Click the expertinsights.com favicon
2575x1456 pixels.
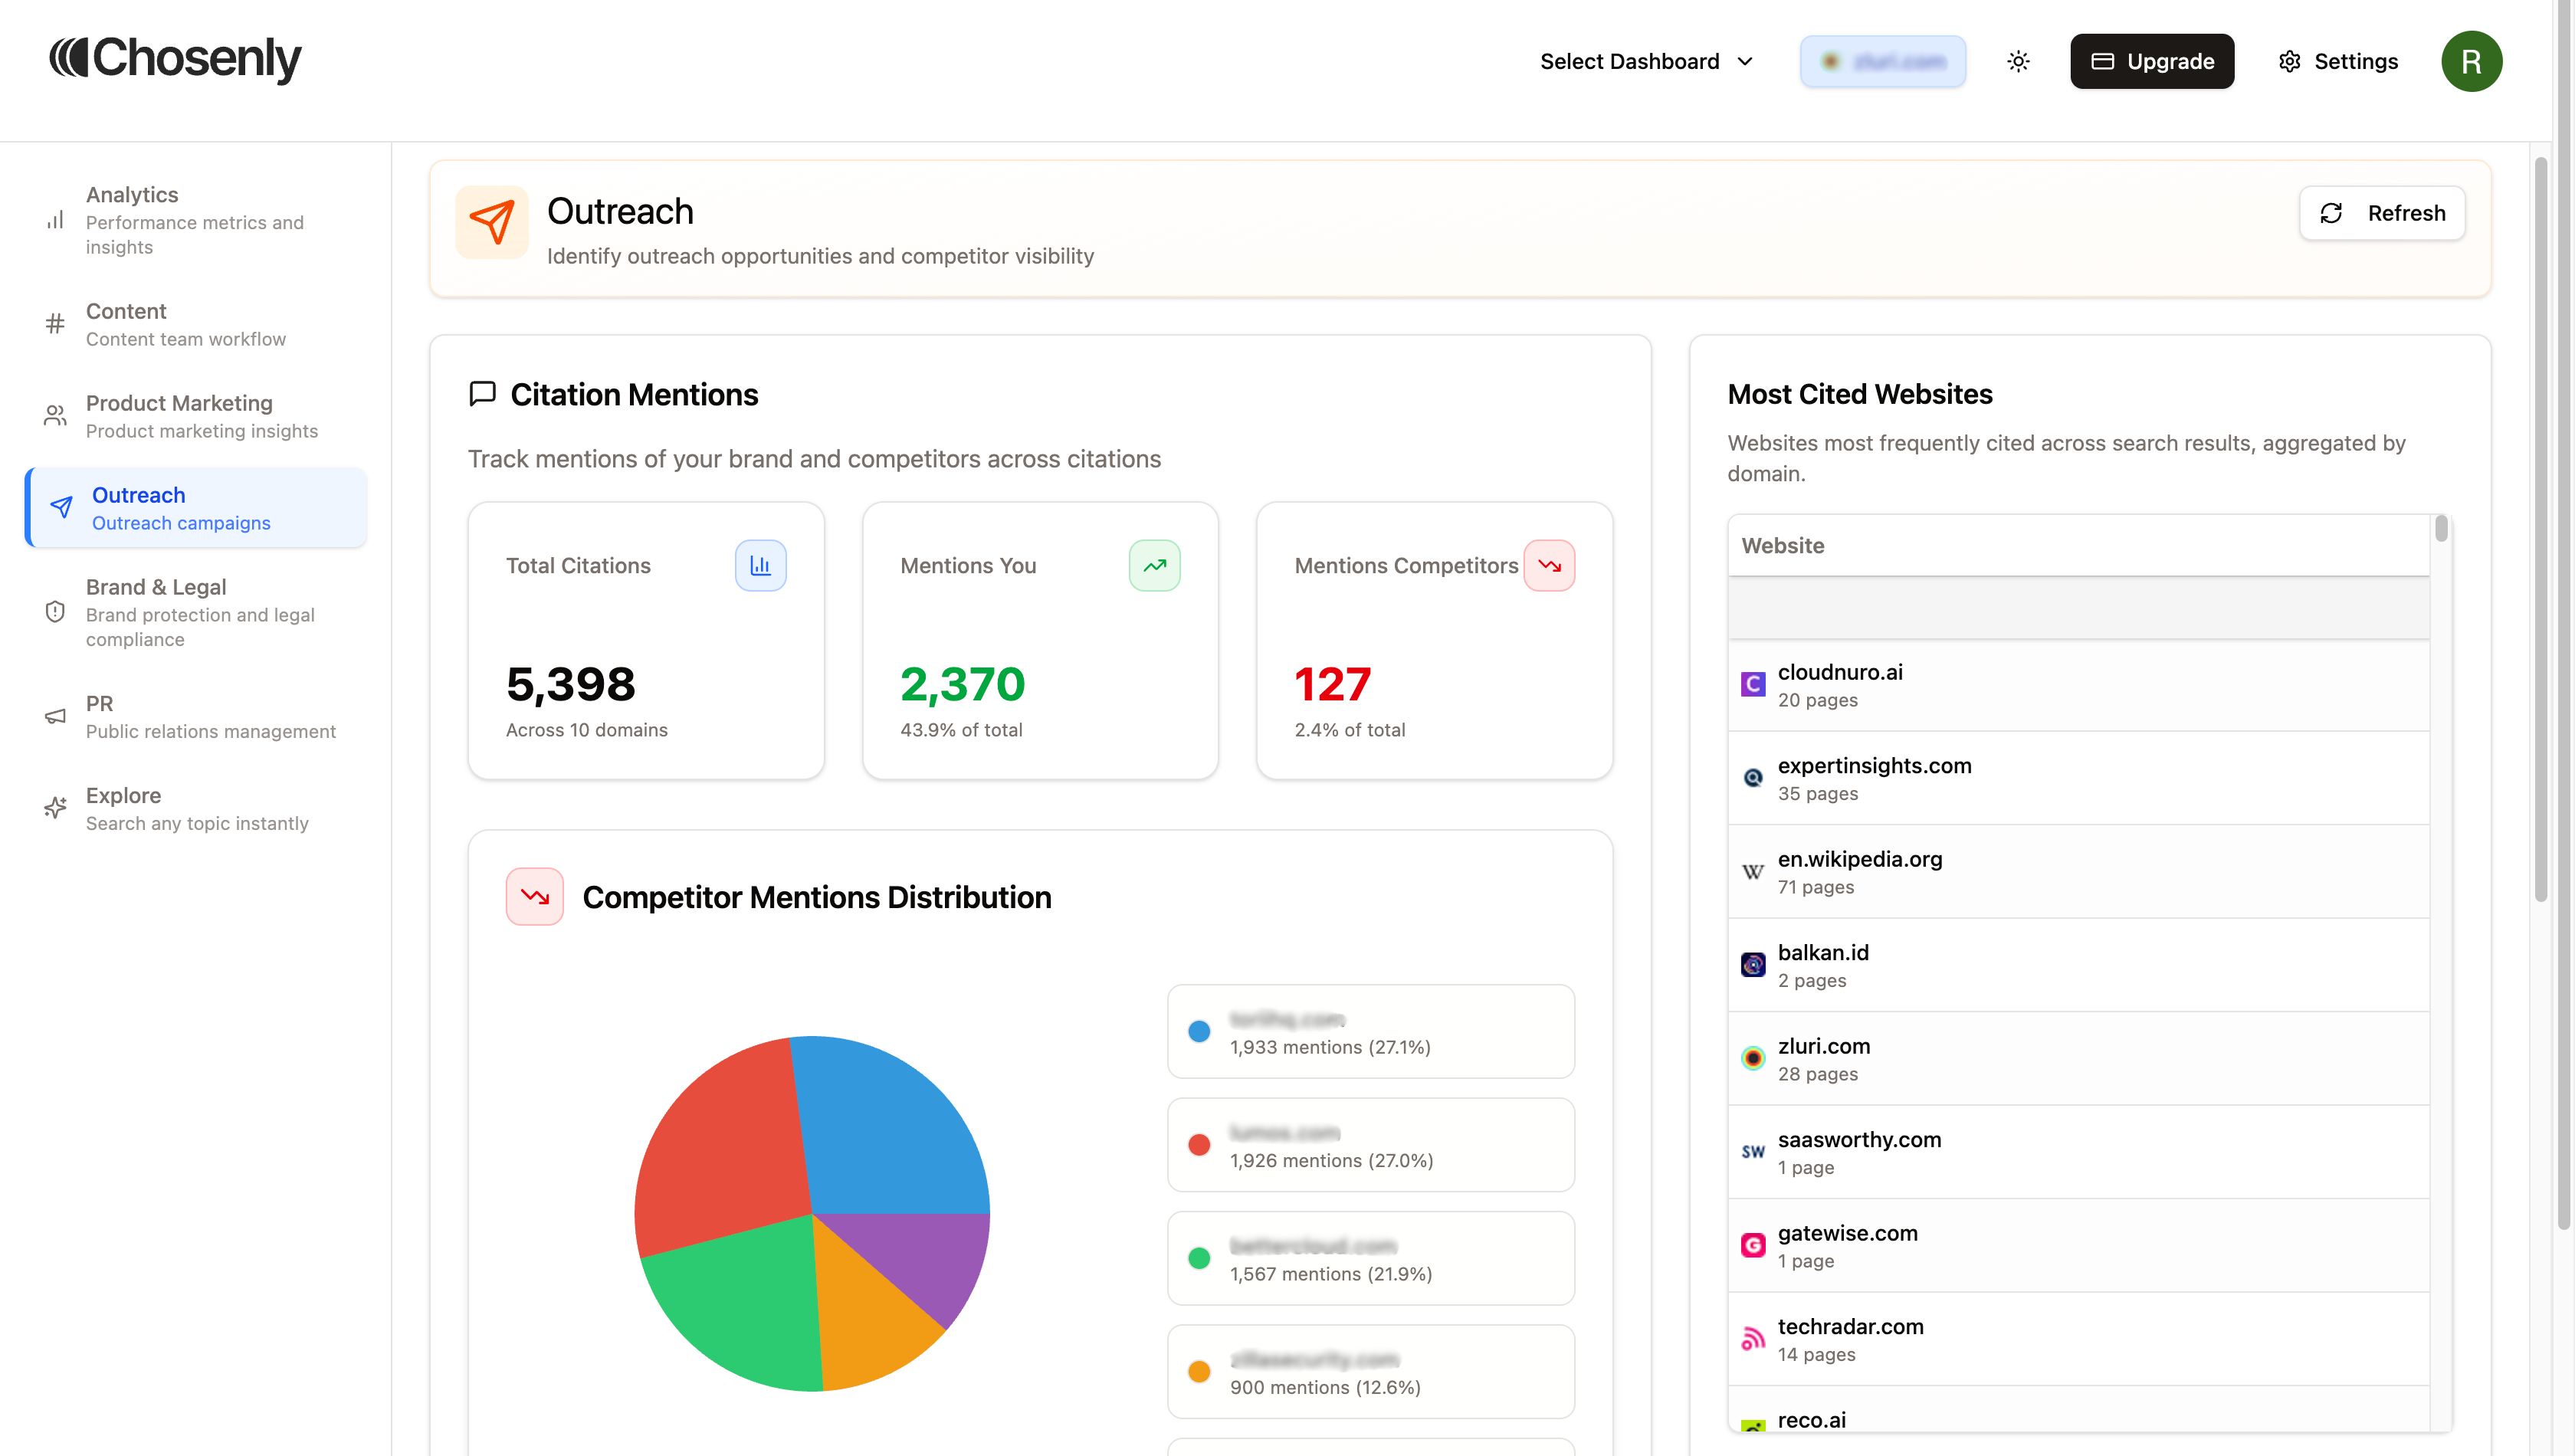(1753, 778)
